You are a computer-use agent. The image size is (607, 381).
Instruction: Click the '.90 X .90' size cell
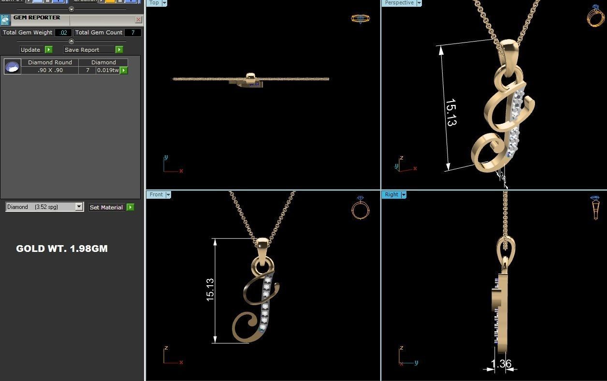[x=50, y=70]
